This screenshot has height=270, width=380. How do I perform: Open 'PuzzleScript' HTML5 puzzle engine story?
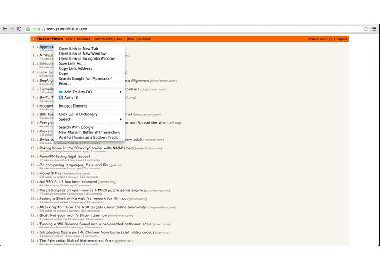pyautogui.click(x=91, y=190)
